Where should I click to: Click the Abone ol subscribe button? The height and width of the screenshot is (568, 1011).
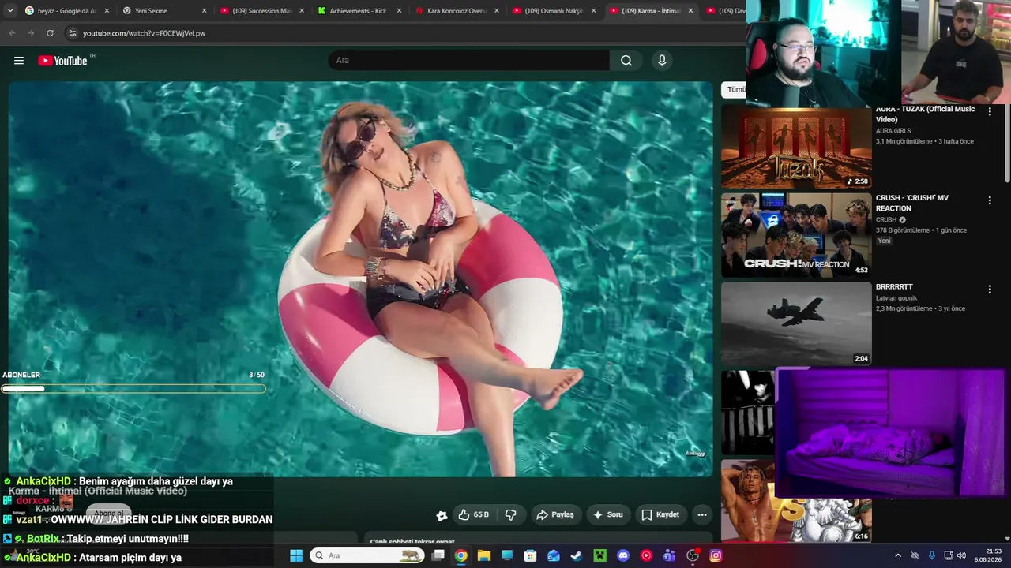tap(109, 514)
